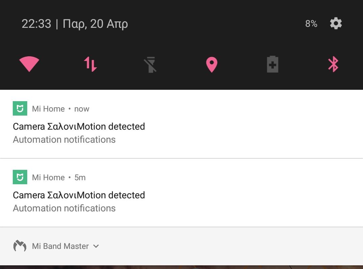Tap Mi Home app name in newest notification
363x269 pixels.
tap(48, 109)
